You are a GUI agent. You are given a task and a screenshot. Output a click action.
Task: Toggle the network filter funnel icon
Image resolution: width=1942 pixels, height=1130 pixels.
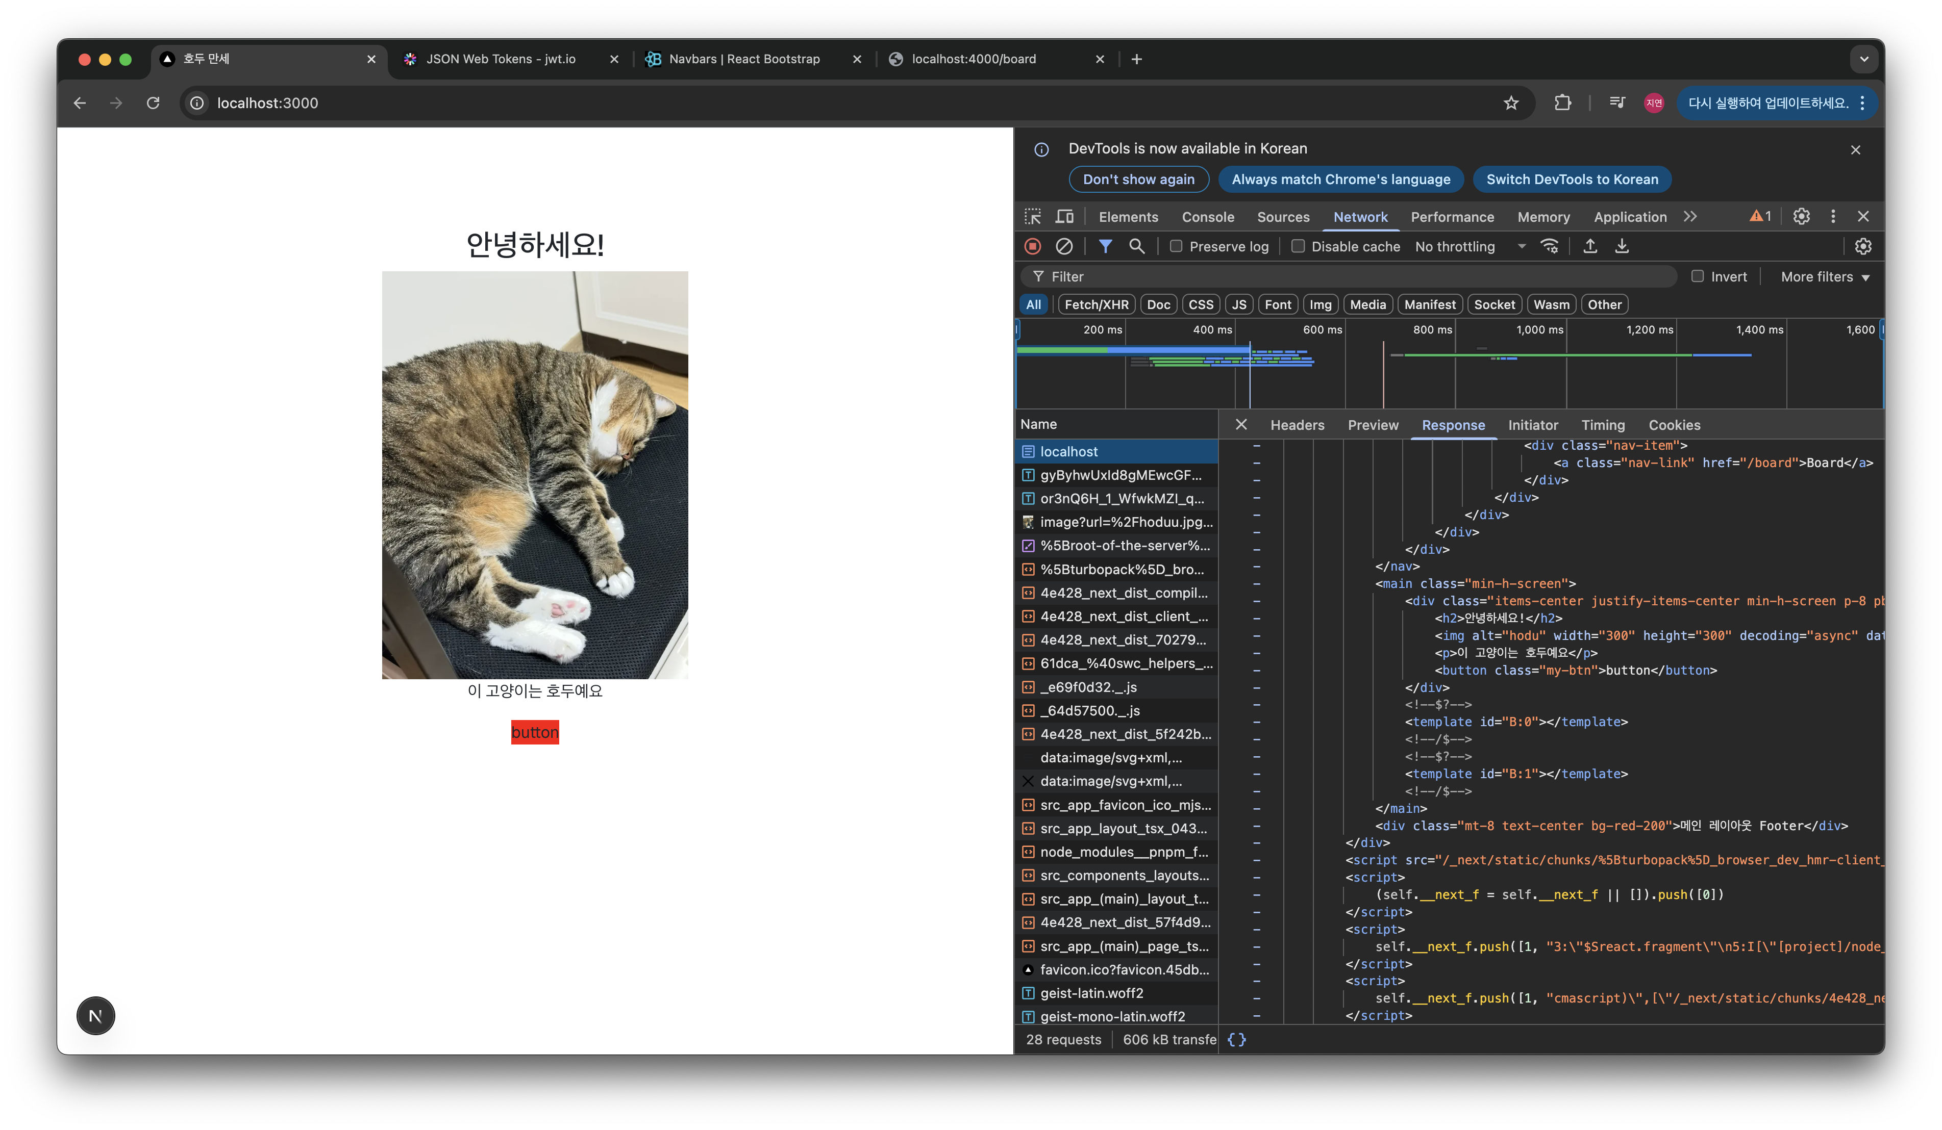coord(1105,246)
